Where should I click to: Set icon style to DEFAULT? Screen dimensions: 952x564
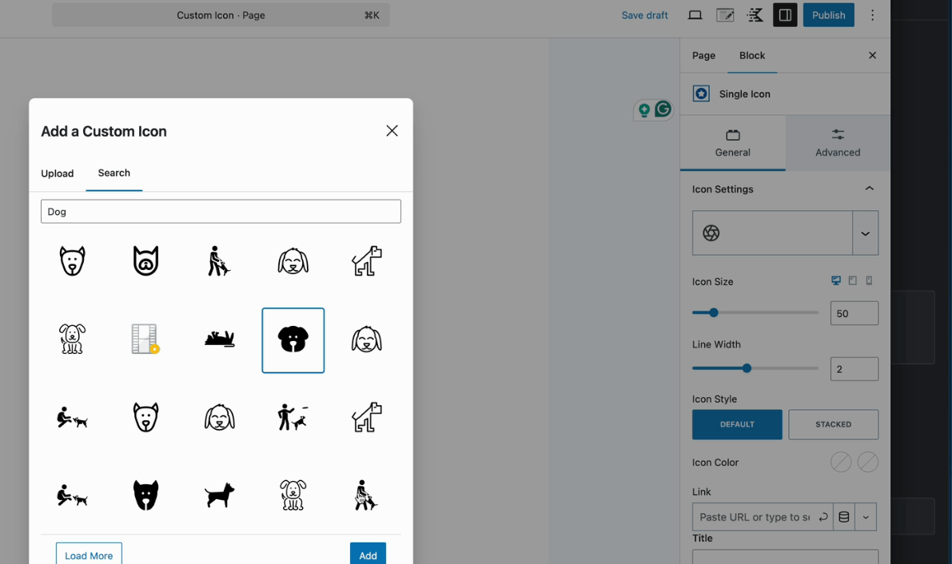(737, 424)
